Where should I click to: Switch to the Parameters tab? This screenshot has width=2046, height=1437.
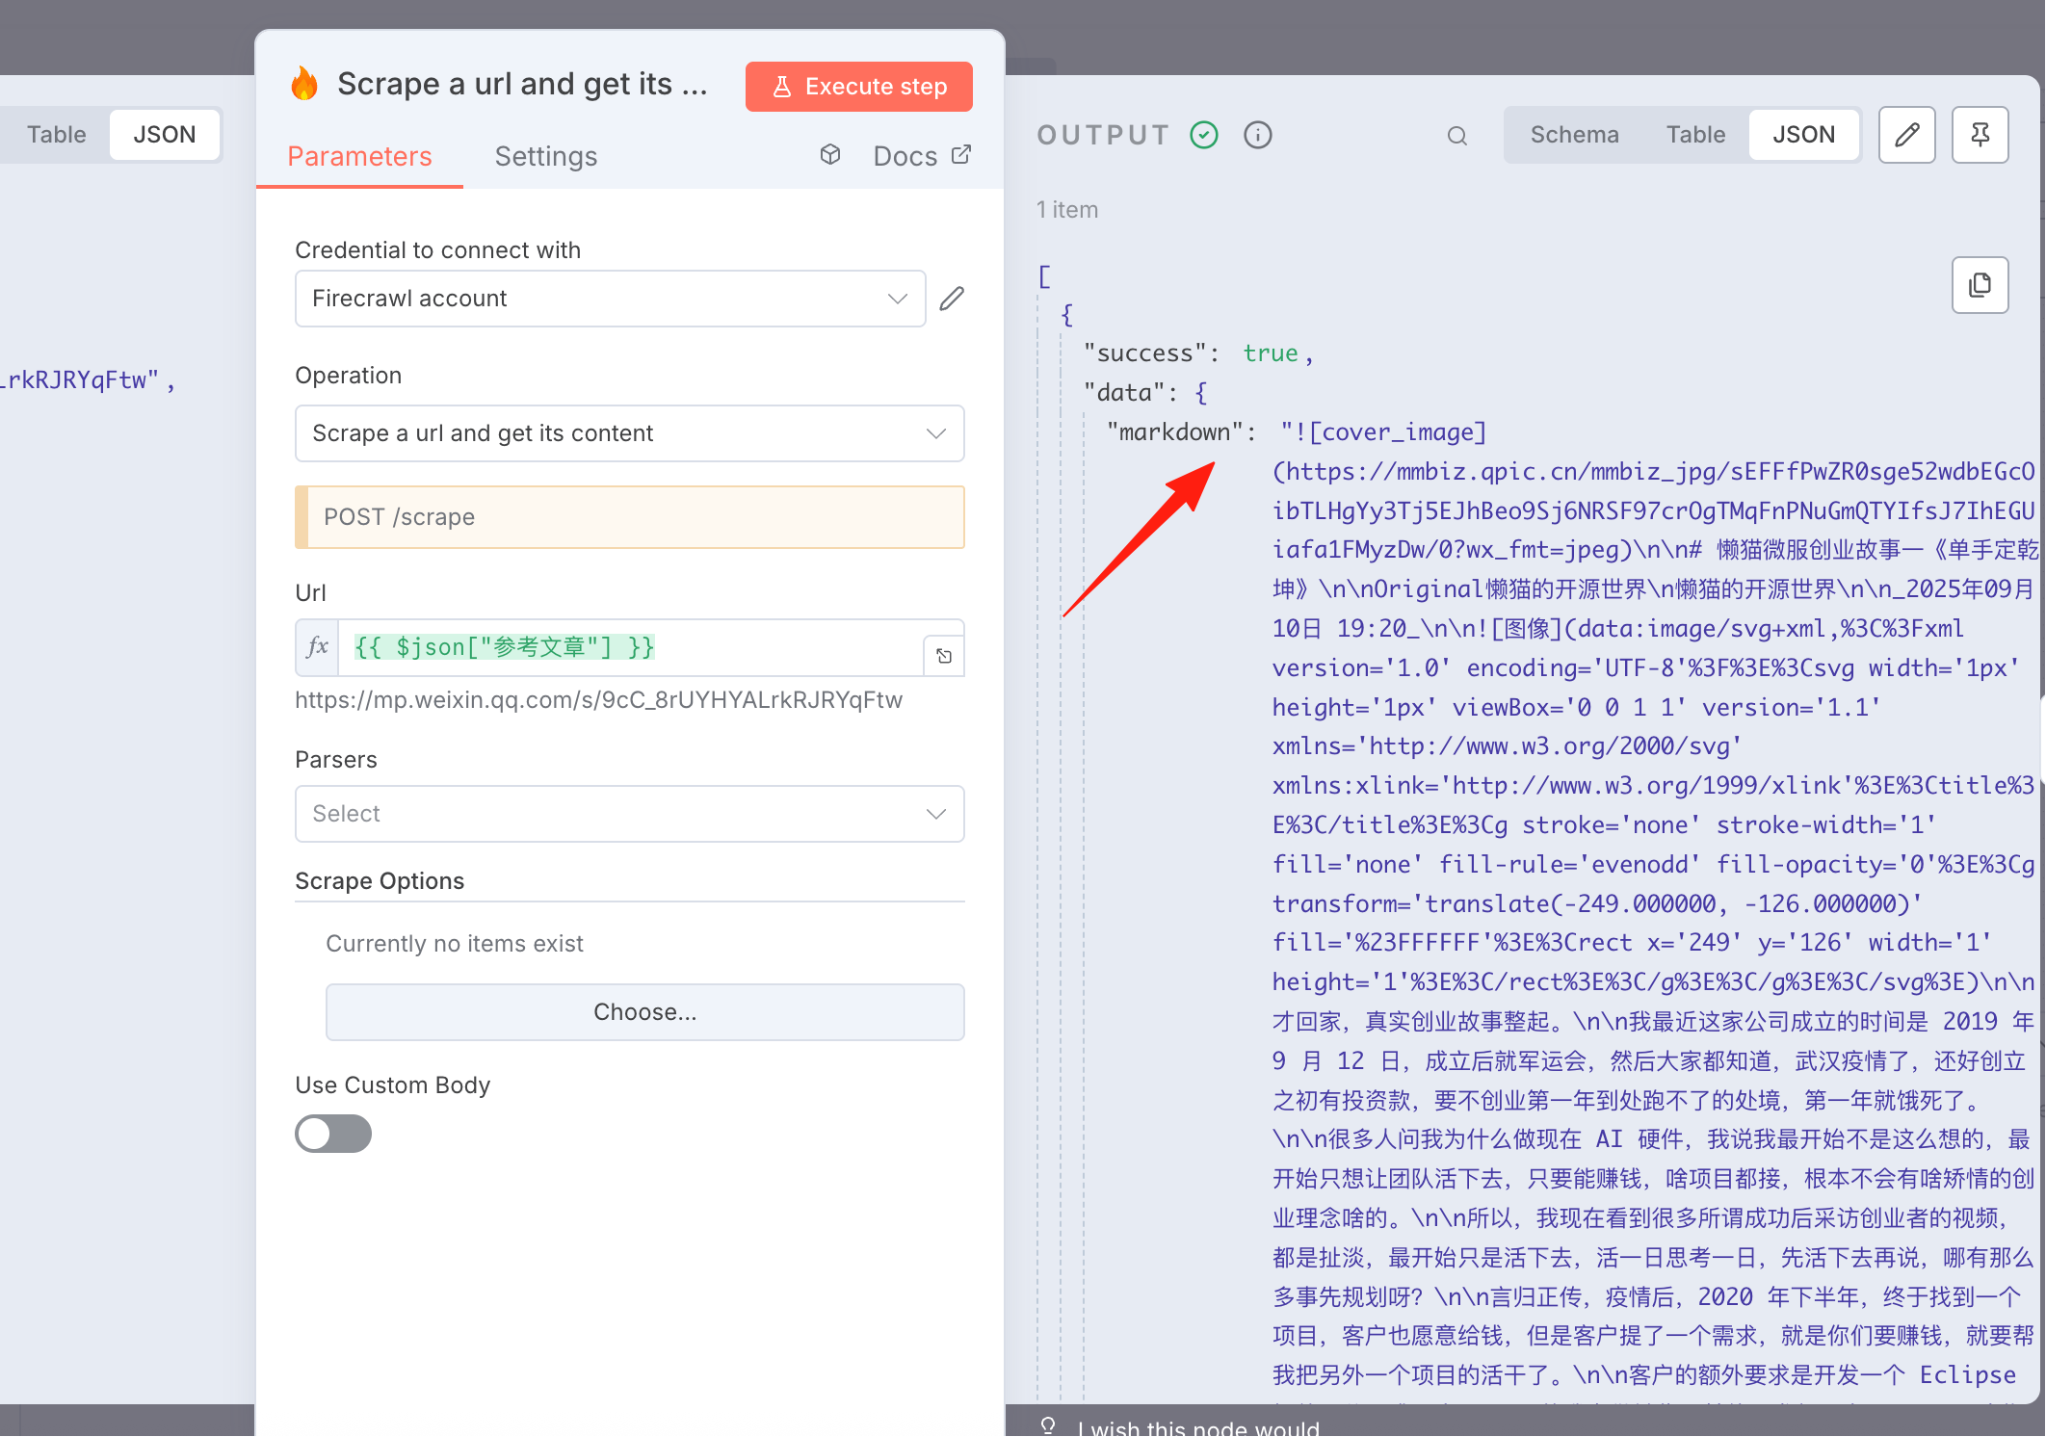tap(359, 156)
